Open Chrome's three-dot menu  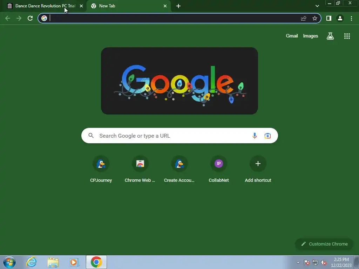[351, 18]
